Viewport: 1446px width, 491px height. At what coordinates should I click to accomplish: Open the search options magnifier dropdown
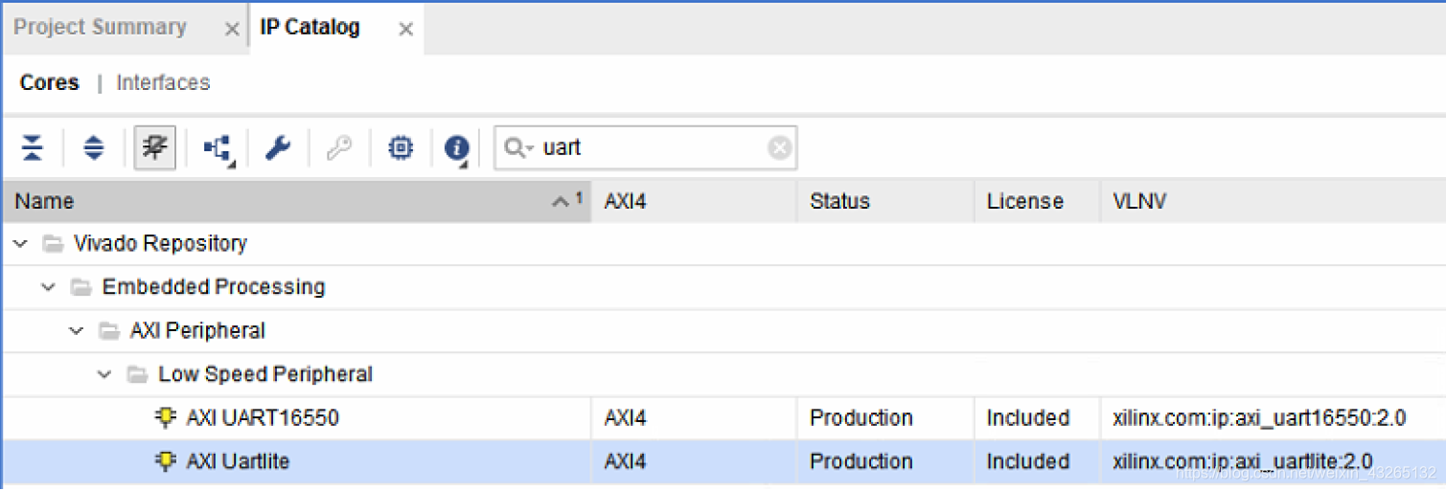pos(518,148)
